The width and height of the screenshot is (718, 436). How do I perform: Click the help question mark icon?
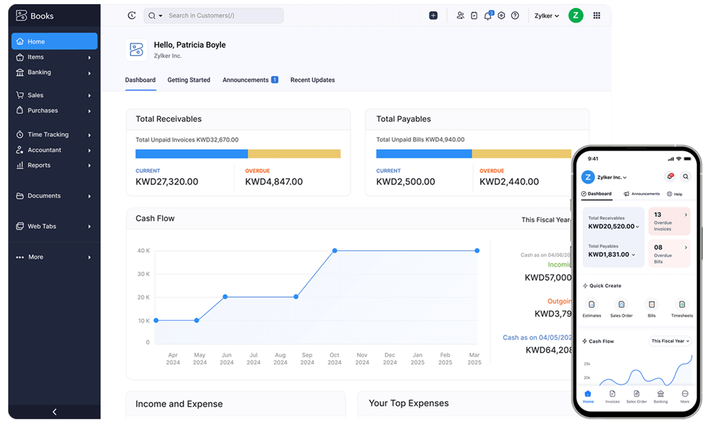(x=515, y=15)
